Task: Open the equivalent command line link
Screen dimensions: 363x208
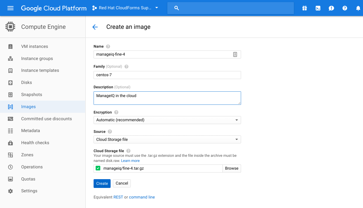Action: [142, 197]
